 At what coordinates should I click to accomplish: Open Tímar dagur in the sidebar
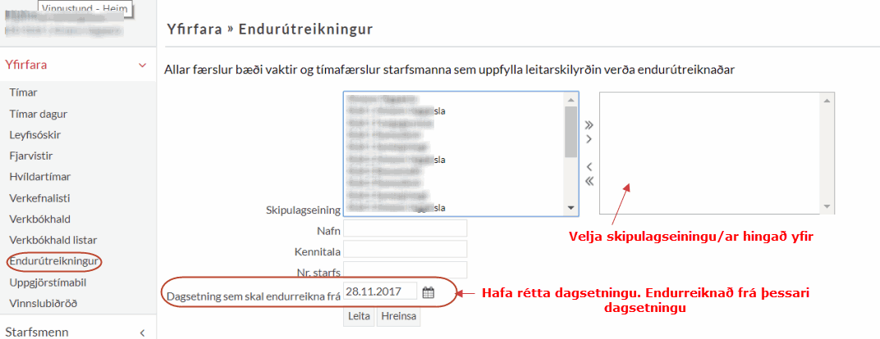coord(38,114)
